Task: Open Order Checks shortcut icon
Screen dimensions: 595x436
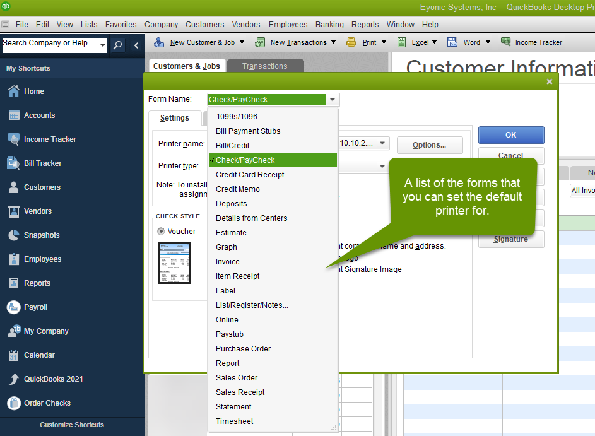Action: 14,403
